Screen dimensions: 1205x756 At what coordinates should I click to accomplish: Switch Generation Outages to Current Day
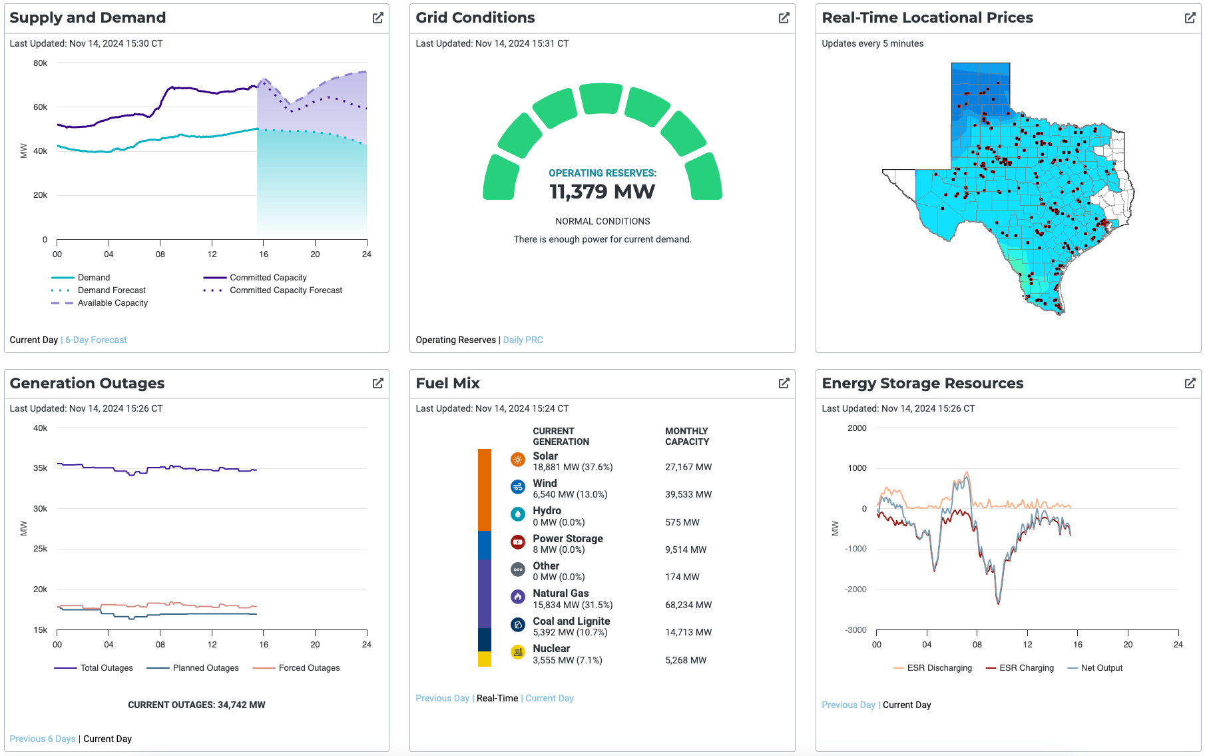coord(107,738)
